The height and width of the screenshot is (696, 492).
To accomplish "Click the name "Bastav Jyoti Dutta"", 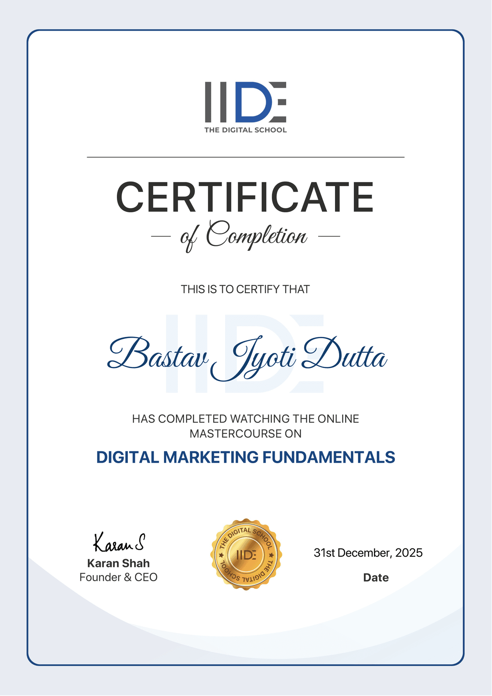I will click(x=247, y=358).
